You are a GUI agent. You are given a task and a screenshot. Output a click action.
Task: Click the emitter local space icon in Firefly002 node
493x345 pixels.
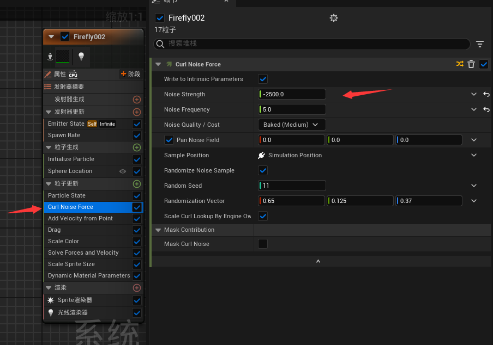pos(50,57)
